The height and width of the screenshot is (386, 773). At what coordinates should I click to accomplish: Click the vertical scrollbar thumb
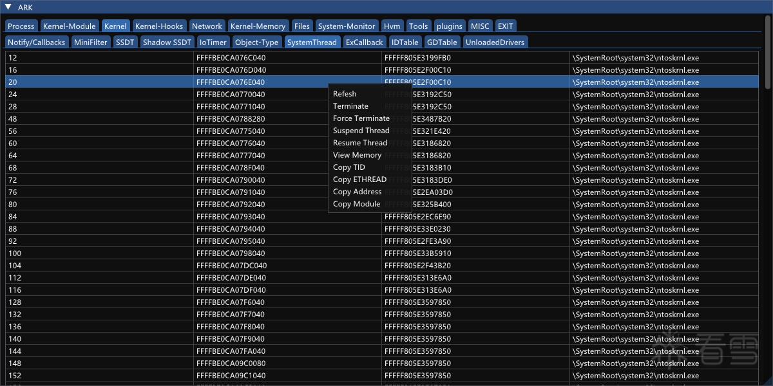pyautogui.click(x=767, y=53)
